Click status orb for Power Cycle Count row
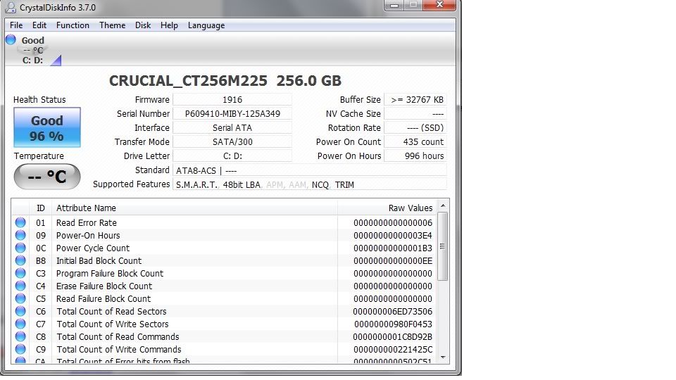 [x=20, y=248]
